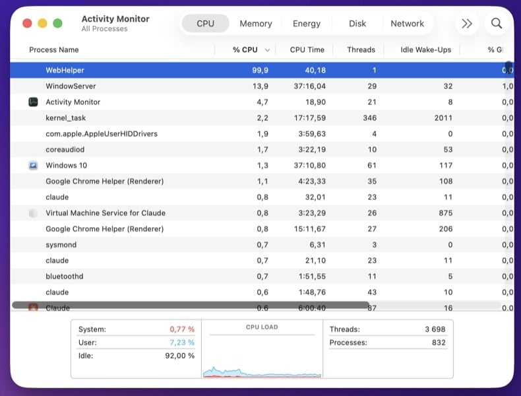Open the Energy tab

307,23
